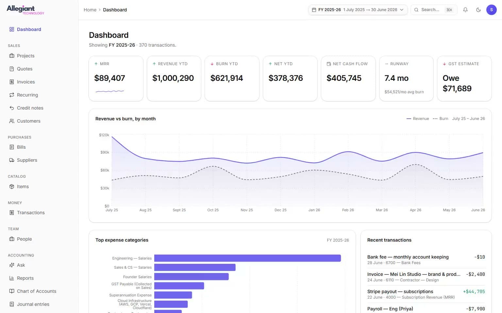Toggle the Revenue series in chart legend

418,119
